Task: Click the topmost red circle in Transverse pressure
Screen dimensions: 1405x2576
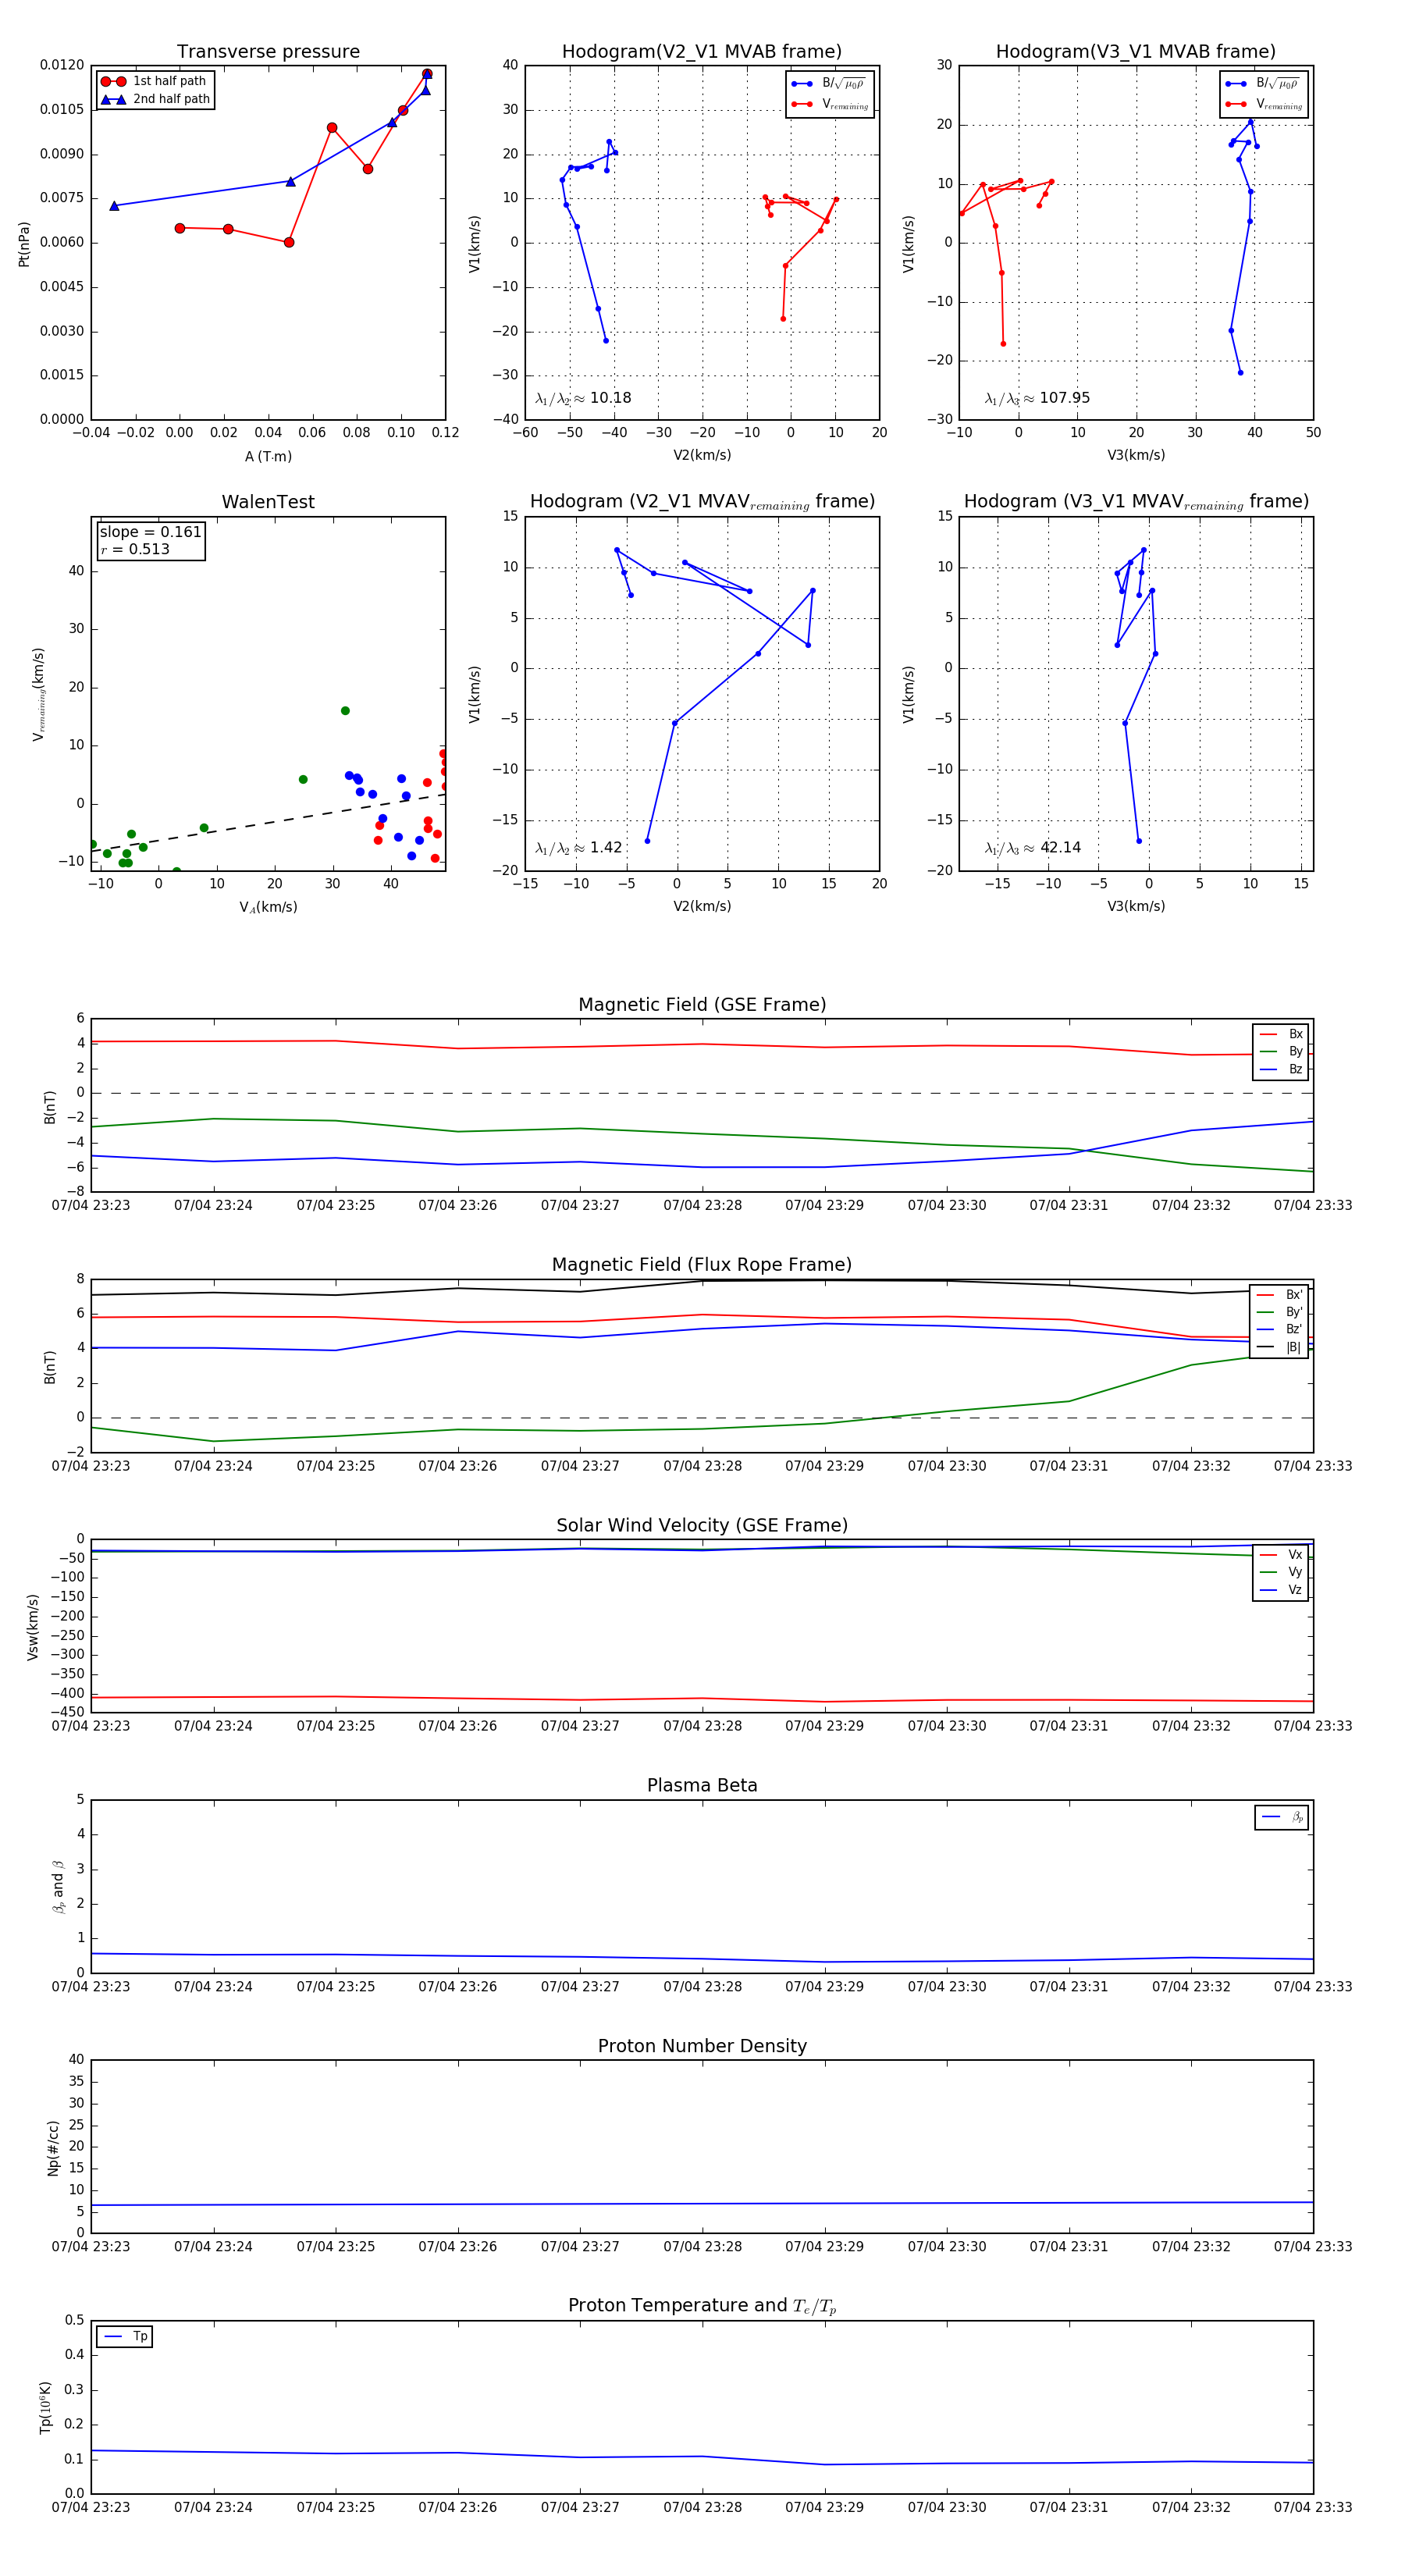Action: point(427,74)
